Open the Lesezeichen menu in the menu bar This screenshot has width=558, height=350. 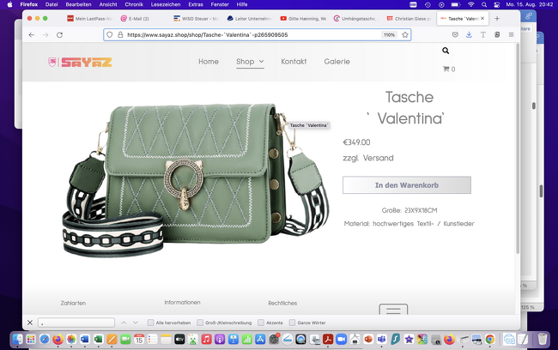click(166, 4)
